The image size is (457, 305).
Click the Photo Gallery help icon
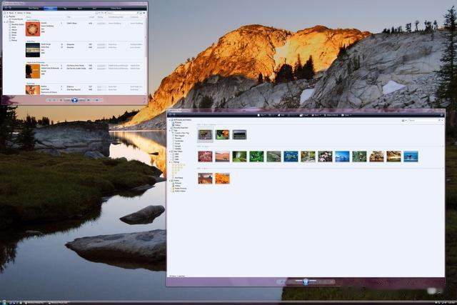click(441, 115)
